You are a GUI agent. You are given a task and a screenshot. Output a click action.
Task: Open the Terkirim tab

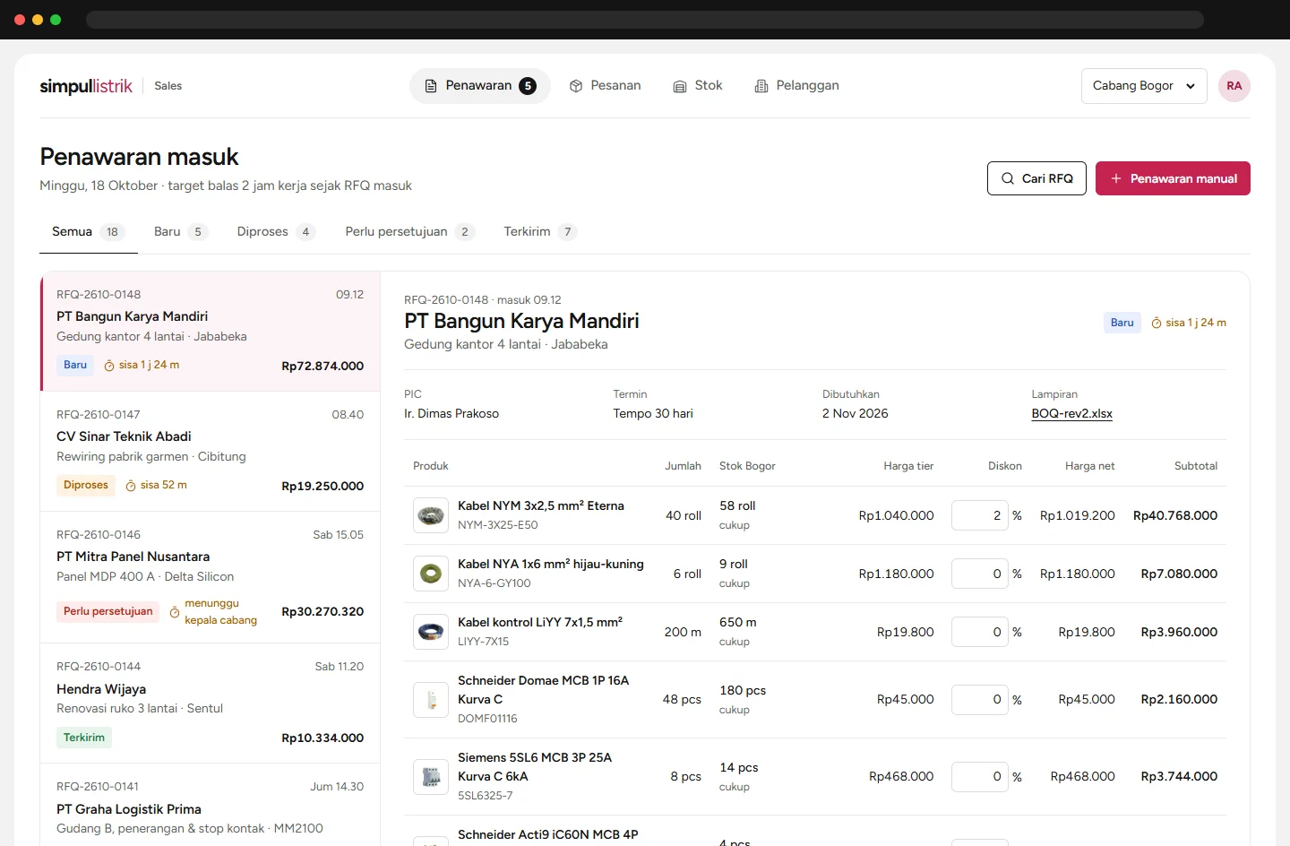tap(540, 232)
